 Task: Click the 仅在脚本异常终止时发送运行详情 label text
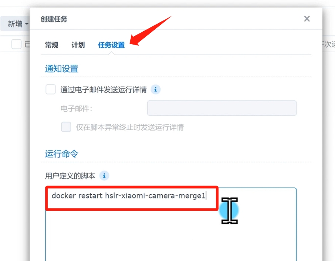tap(130, 127)
